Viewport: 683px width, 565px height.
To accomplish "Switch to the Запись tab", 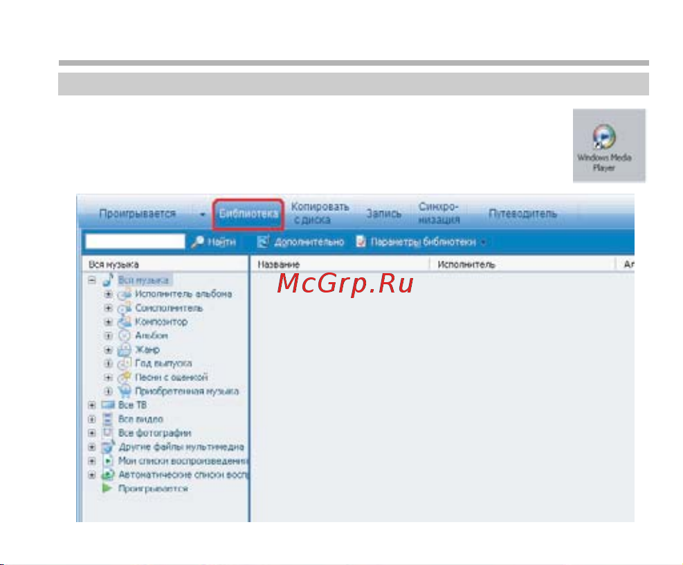I will pos(383,214).
